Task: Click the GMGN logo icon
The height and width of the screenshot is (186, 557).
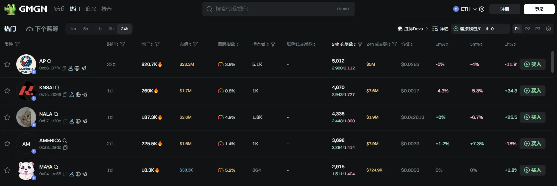Action: pyautogui.click(x=10, y=9)
